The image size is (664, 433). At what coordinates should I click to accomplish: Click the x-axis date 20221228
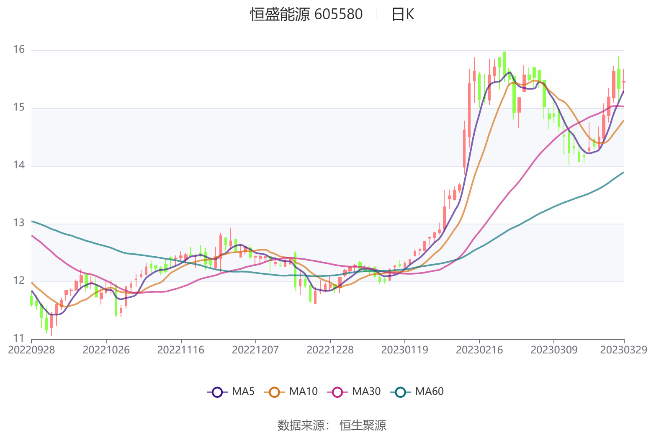click(330, 350)
